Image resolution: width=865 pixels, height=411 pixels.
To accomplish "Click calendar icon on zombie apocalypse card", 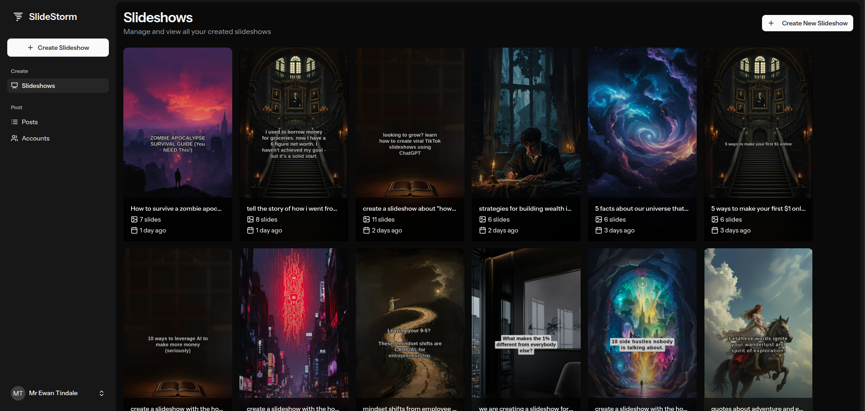I will [134, 230].
